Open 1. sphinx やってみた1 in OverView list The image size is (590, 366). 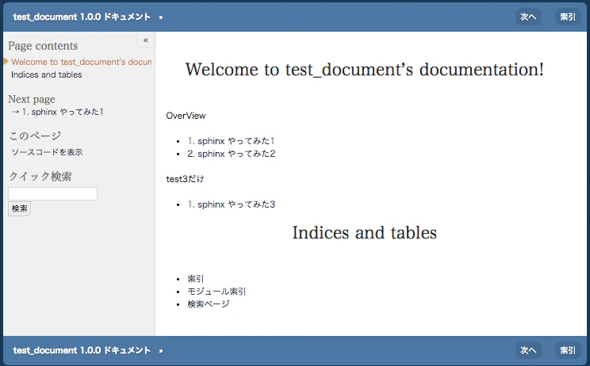point(231,141)
